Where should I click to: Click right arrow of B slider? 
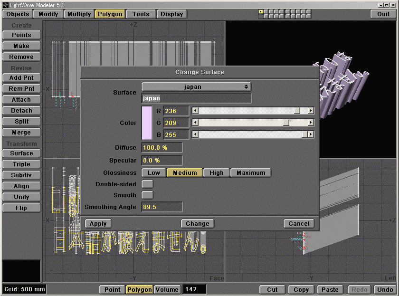[x=311, y=134]
